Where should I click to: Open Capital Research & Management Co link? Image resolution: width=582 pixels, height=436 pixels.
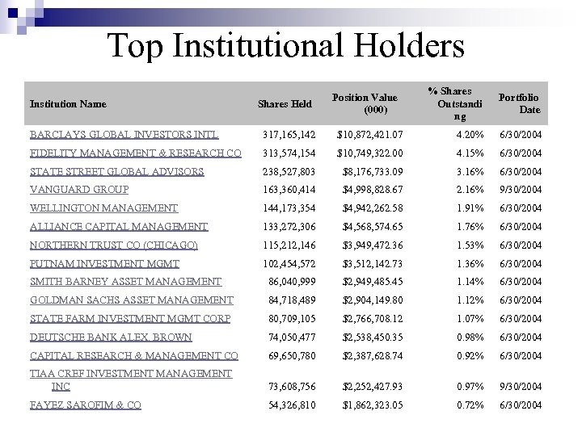pyautogui.click(x=133, y=355)
